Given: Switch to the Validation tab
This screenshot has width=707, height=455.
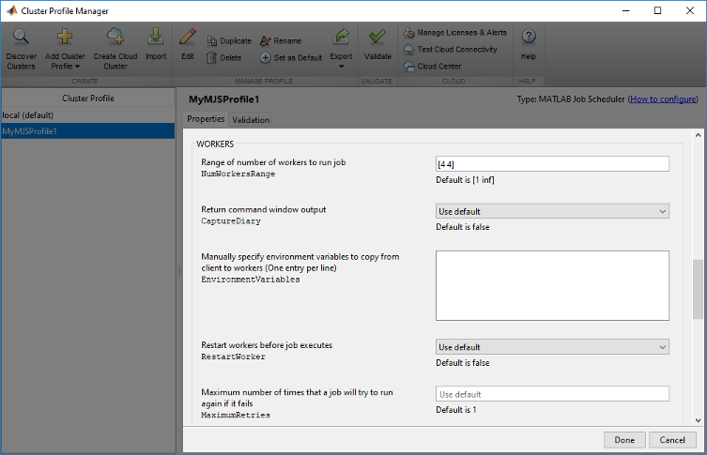Looking at the screenshot, I should pyautogui.click(x=251, y=120).
